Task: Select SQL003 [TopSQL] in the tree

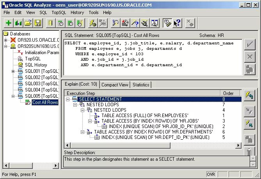Action: pyautogui.click(x=42, y=84)
